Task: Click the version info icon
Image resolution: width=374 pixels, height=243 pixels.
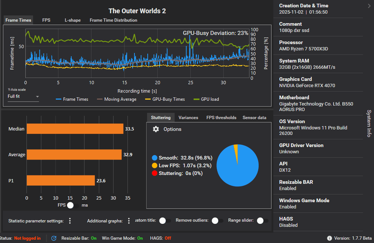Action: (330, 238)
